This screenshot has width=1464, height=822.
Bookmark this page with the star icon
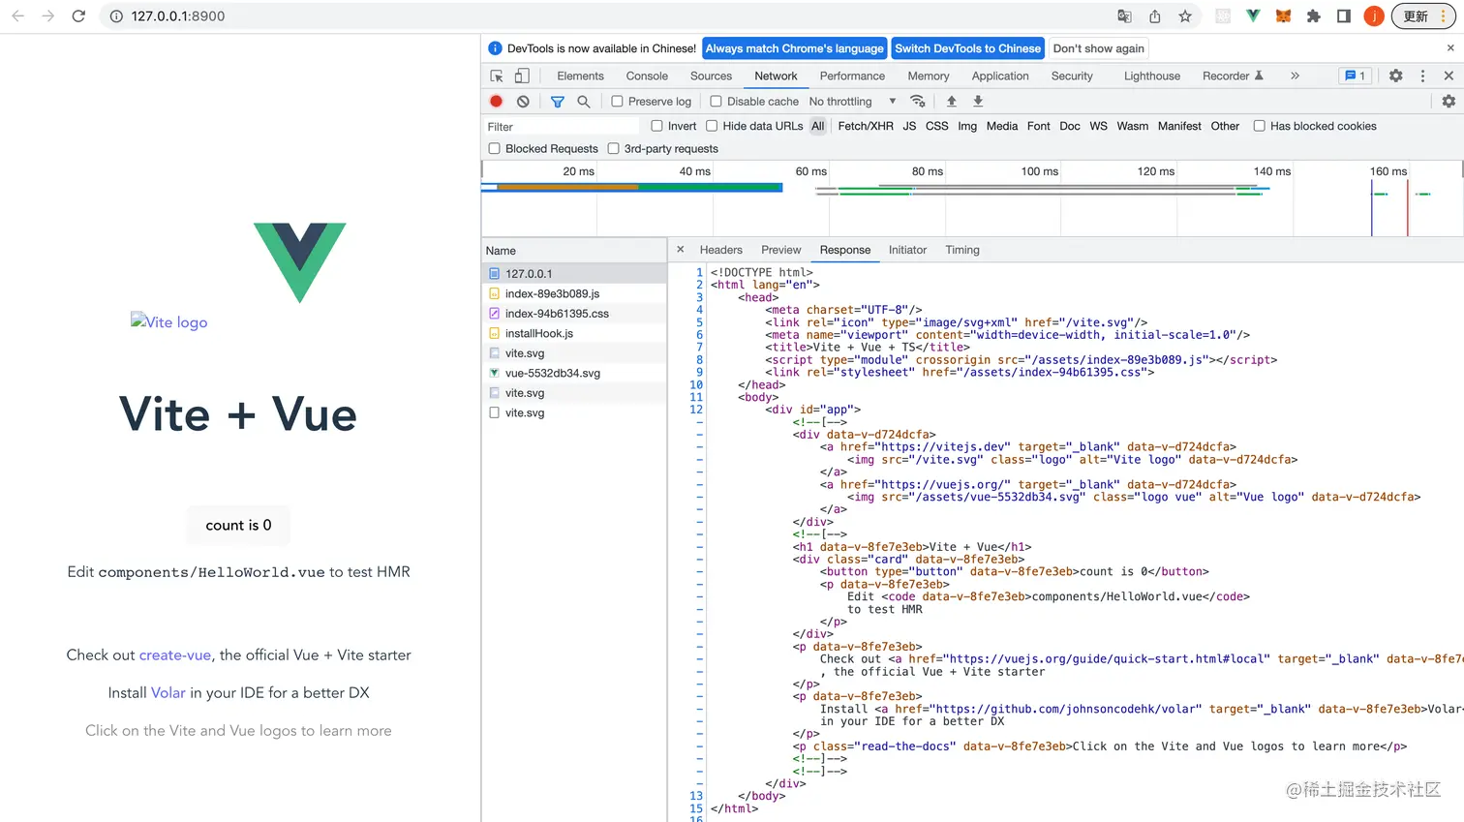point(1185,16)
